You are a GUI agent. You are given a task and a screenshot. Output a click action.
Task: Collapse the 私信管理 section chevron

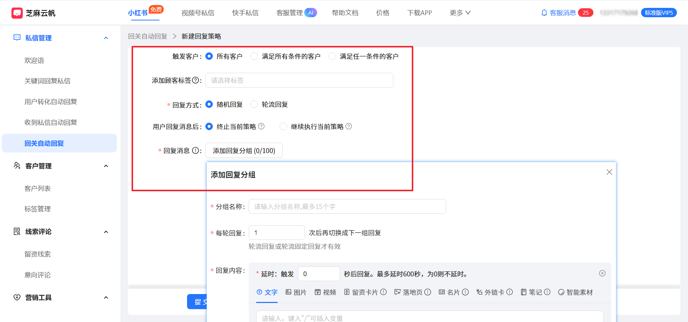coord(106,38)
